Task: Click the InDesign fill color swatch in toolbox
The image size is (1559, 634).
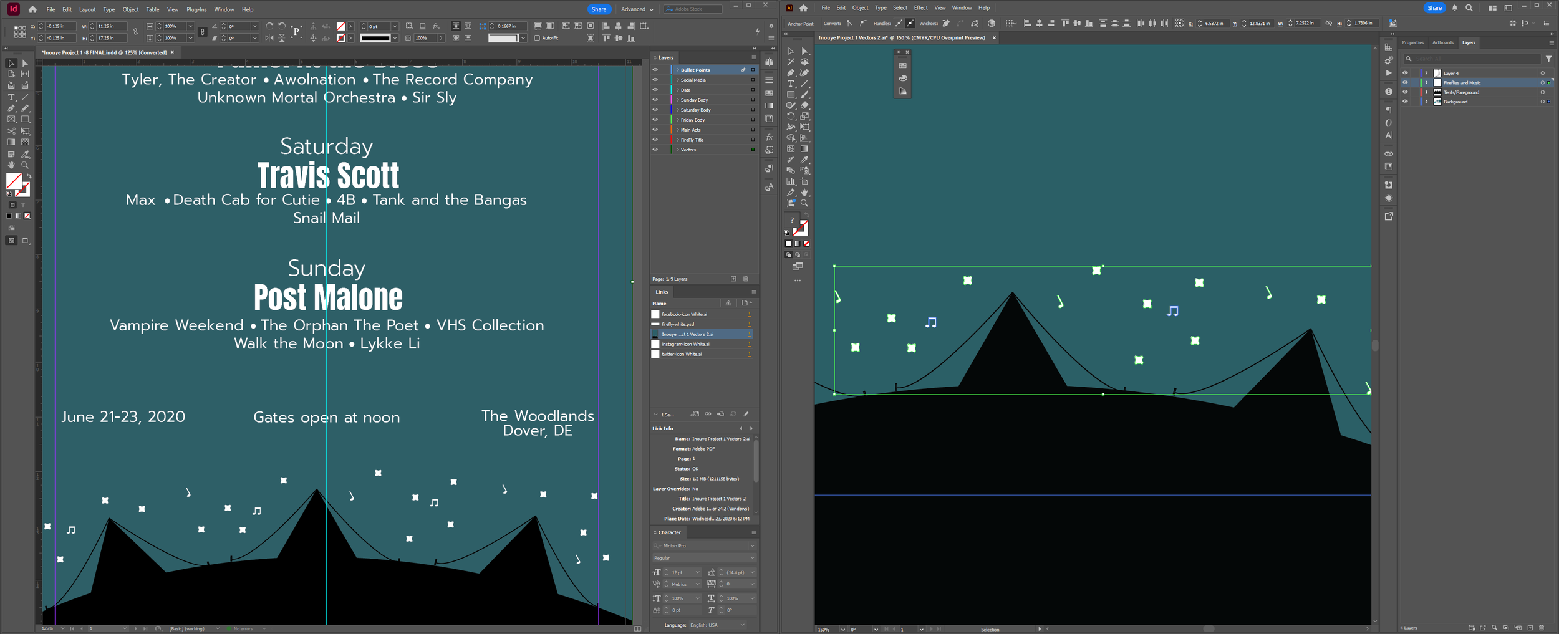Action: [13, 181]
